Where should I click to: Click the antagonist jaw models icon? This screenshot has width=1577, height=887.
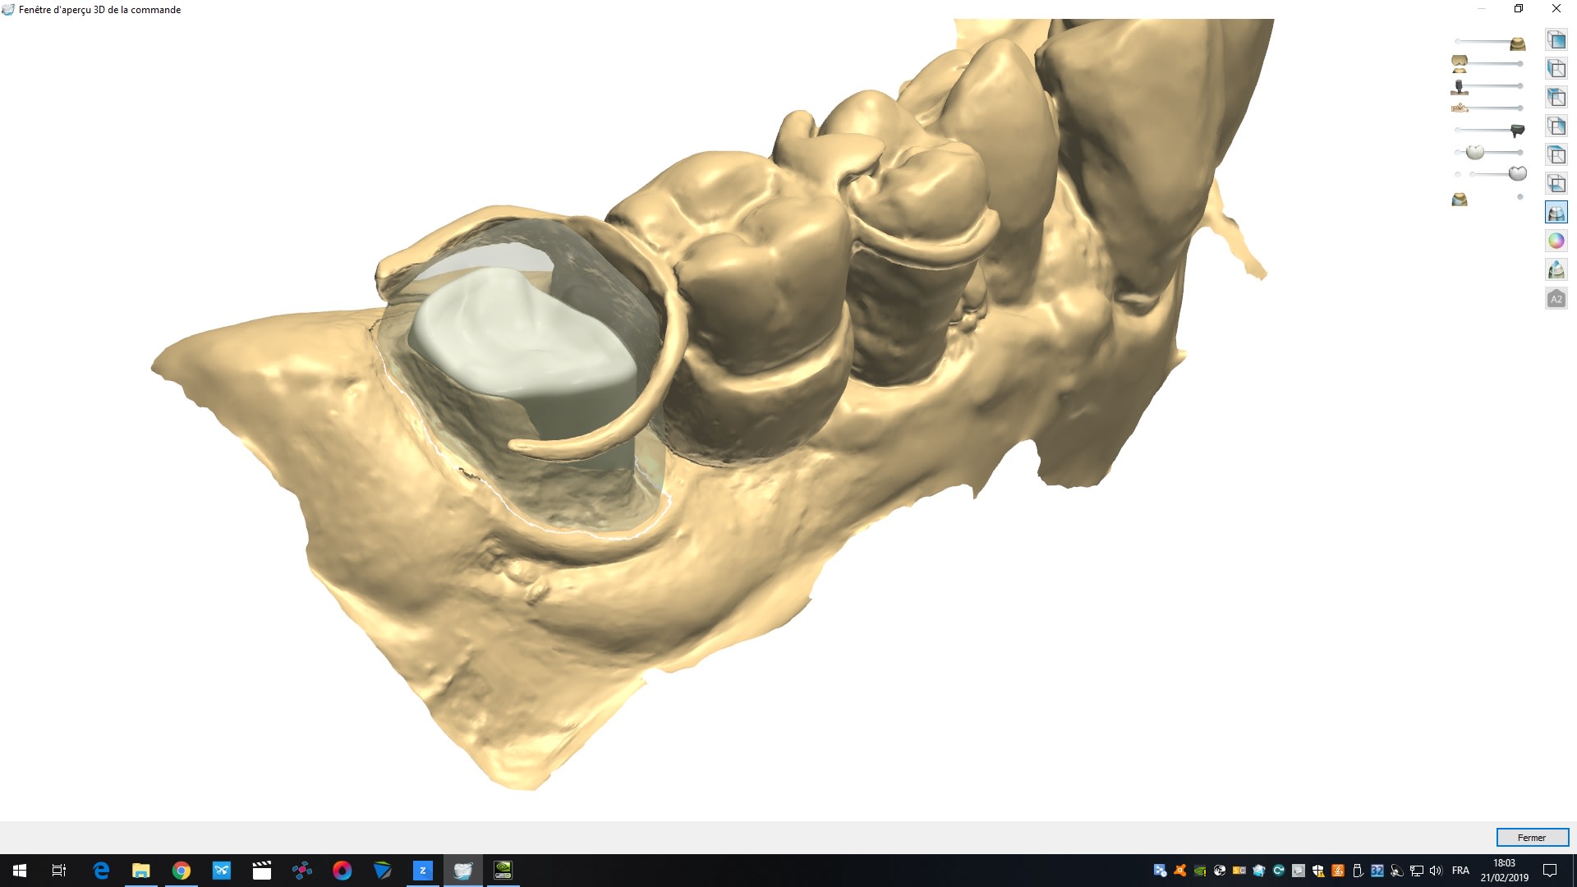point(1460,63)
